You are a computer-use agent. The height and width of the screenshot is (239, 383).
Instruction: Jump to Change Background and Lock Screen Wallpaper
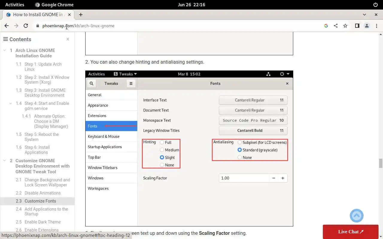point(47,182)
